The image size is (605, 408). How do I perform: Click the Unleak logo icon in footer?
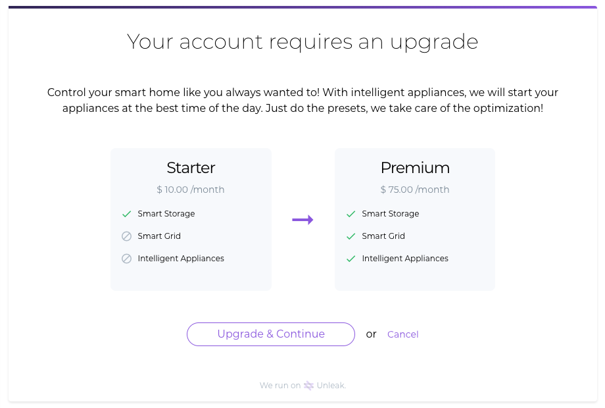pos(308,386)
